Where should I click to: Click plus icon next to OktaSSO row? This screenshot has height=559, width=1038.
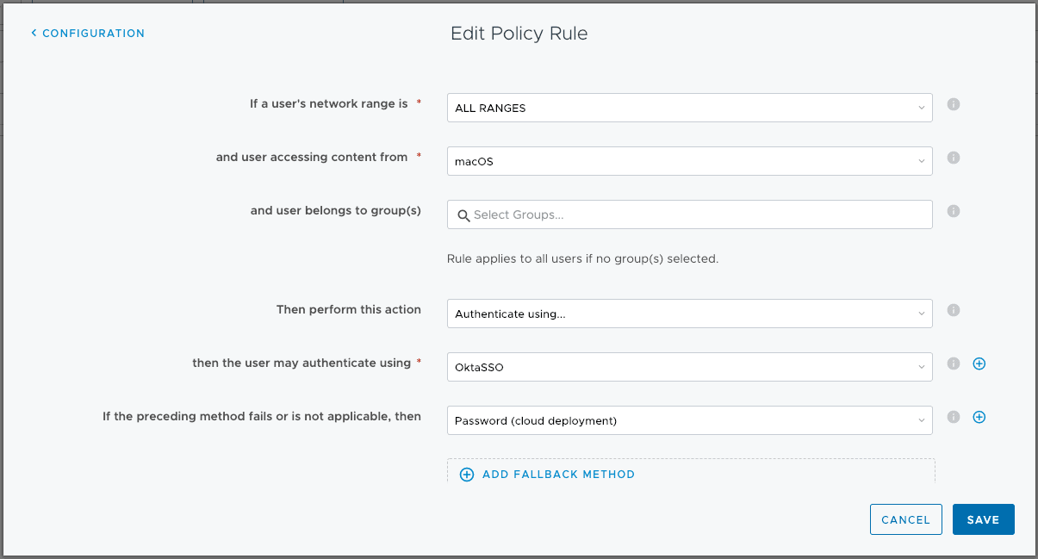(x=979, y=363)
